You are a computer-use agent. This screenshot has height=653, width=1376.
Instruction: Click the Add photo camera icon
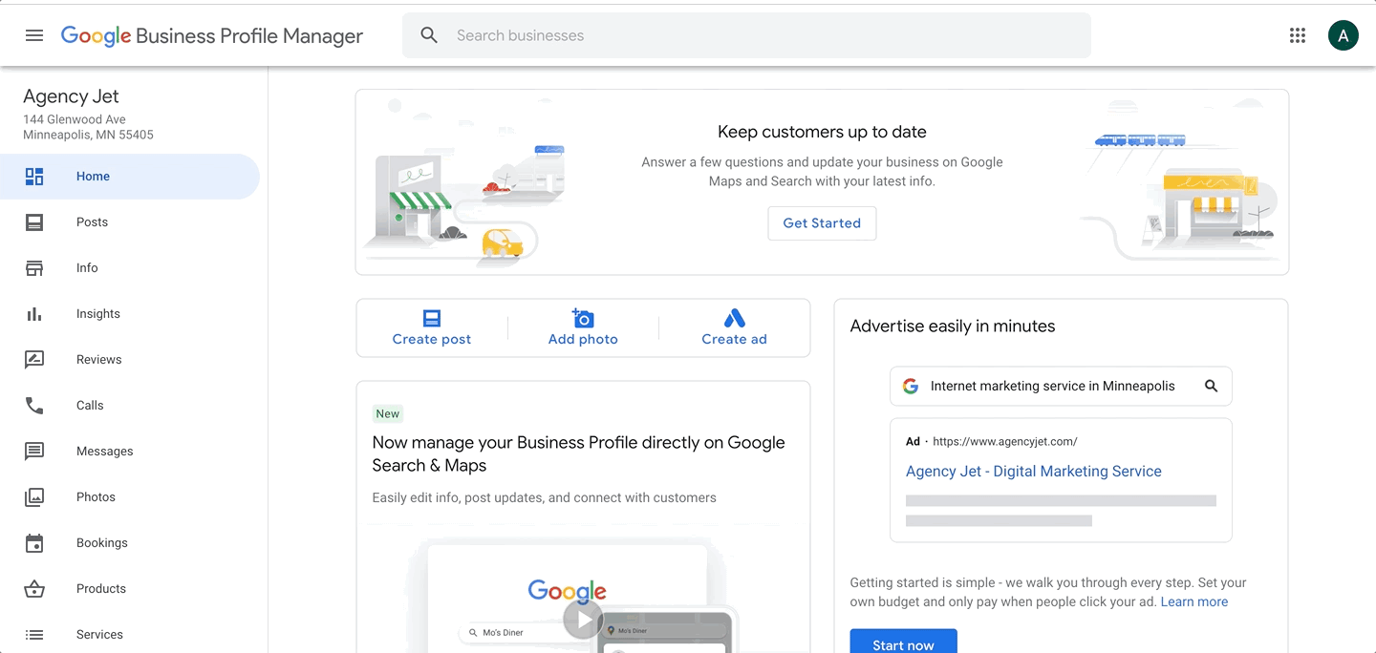tap(583, 318)
